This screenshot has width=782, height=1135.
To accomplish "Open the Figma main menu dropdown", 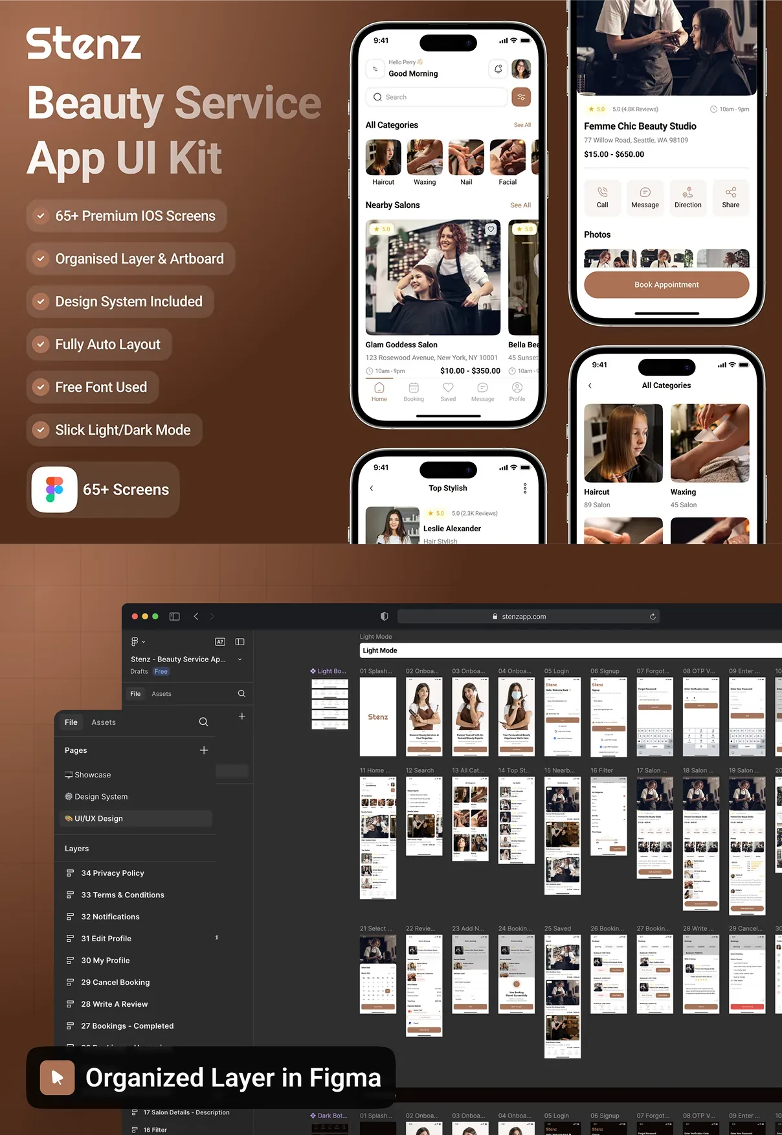I will click(137, 641).
